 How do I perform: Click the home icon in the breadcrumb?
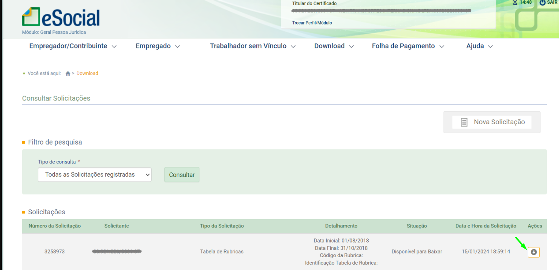(x=68, y=73)
